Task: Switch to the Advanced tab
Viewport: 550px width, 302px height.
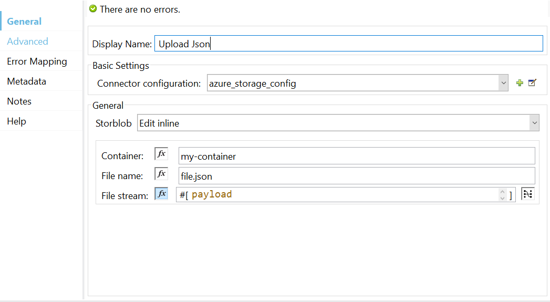Action: [27, 41]
